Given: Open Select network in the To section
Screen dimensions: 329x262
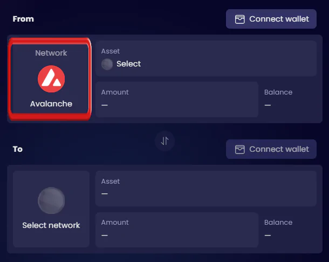Looking at the screenshot, I should point(51,209).
